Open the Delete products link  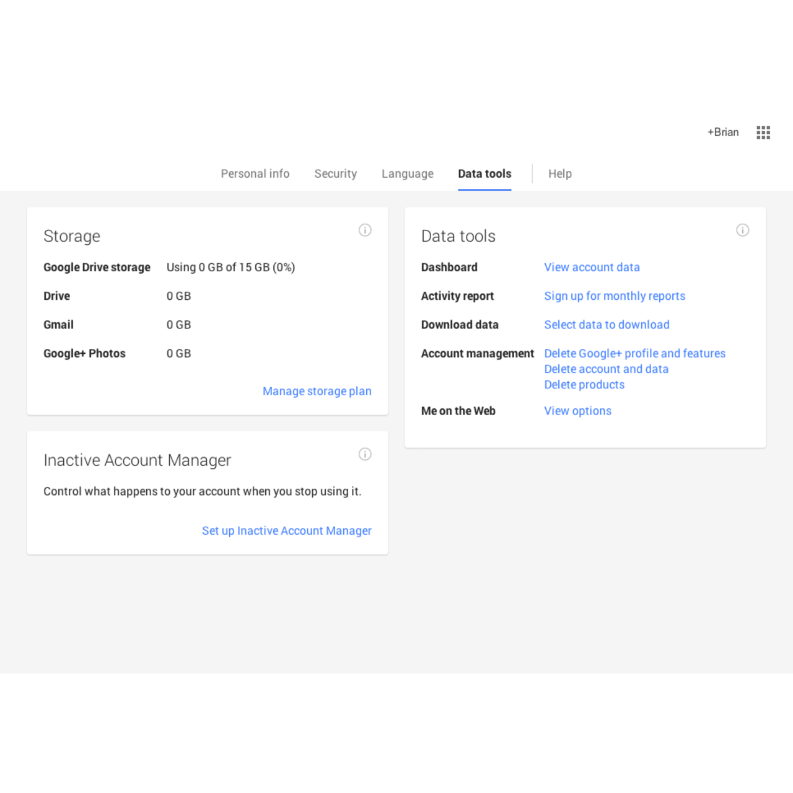[x=584, y=385]
